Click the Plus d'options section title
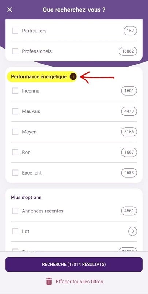This screenshot has width=148, height=294. (26, 197)
